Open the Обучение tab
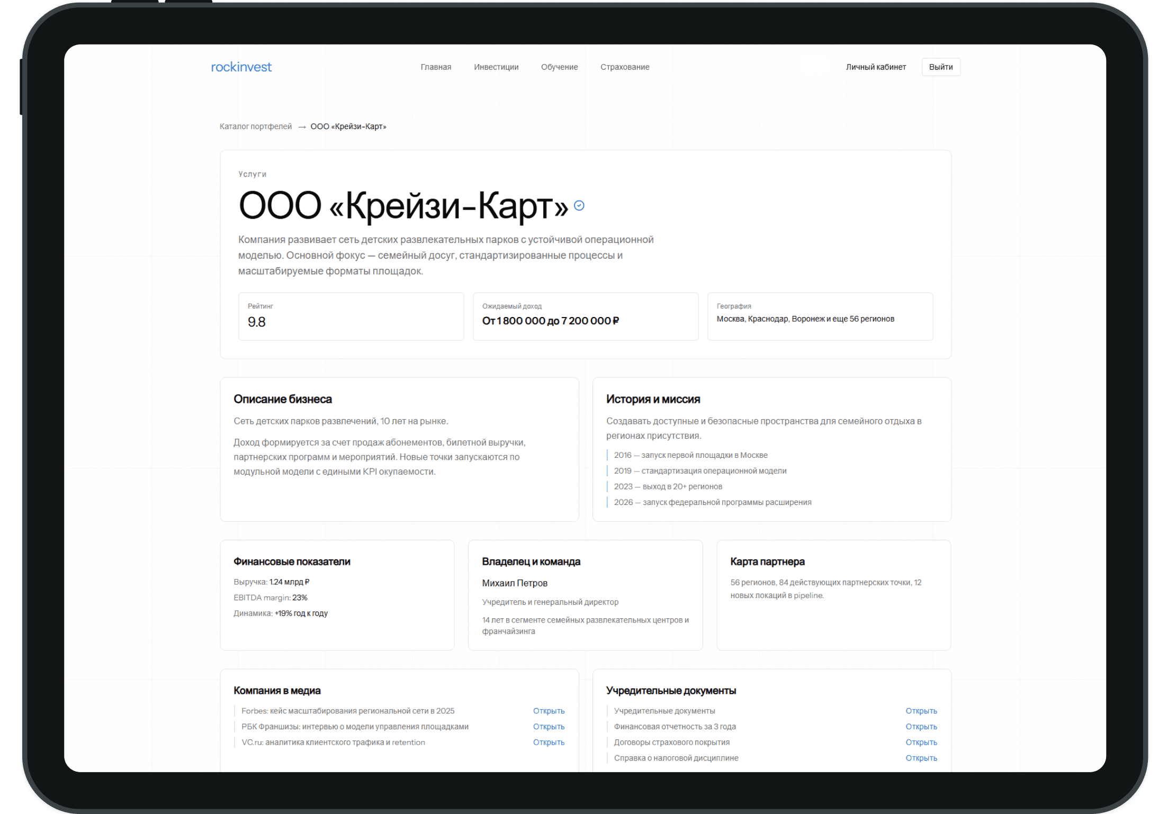This screenshot has width=1167, height=814. (559, 67)
